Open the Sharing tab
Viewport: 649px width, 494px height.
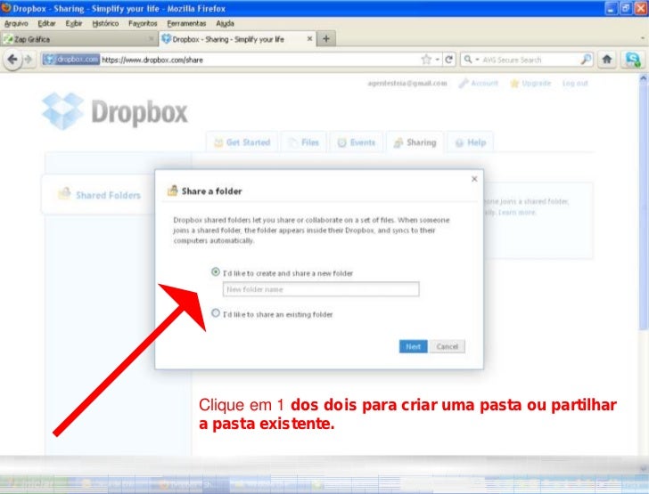415,142
